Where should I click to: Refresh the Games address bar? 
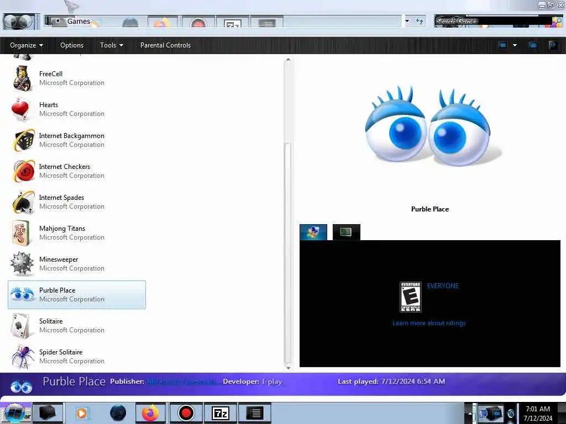[x=419, y=21]
